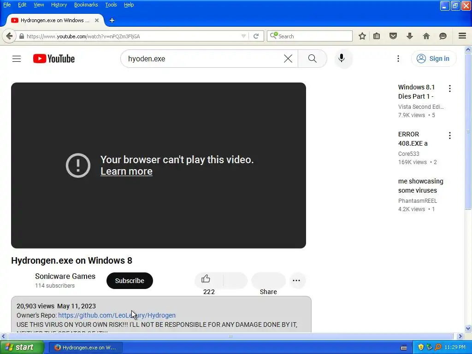Select the Hydrongen.exe on Windows tab
The image size is (472, 354).
[55, 20]
